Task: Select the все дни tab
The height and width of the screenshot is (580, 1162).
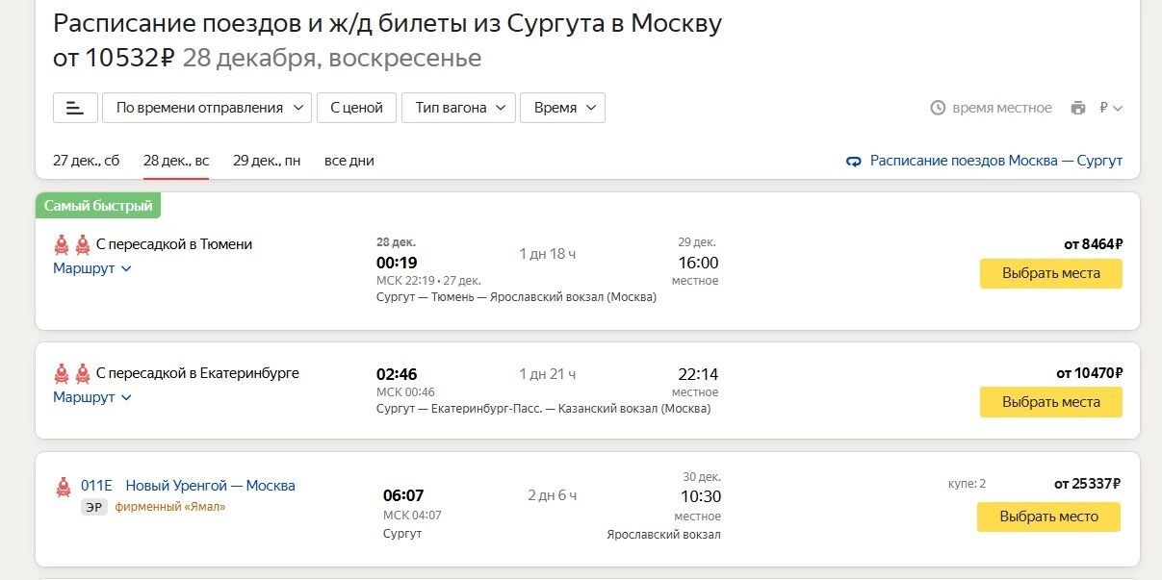Action: pyautogui.click(x=349, y=161)
